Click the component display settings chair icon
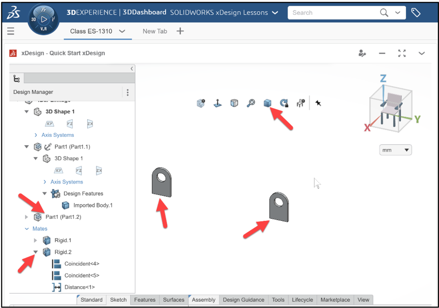This screenshot has height=308, width=439. [301, 103]
